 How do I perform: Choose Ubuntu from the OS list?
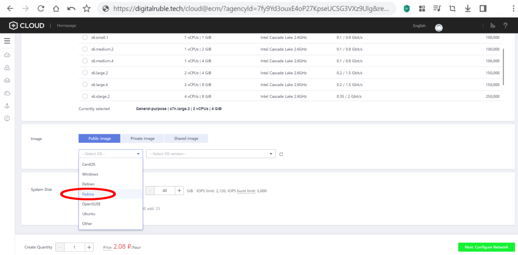(111, 214)
